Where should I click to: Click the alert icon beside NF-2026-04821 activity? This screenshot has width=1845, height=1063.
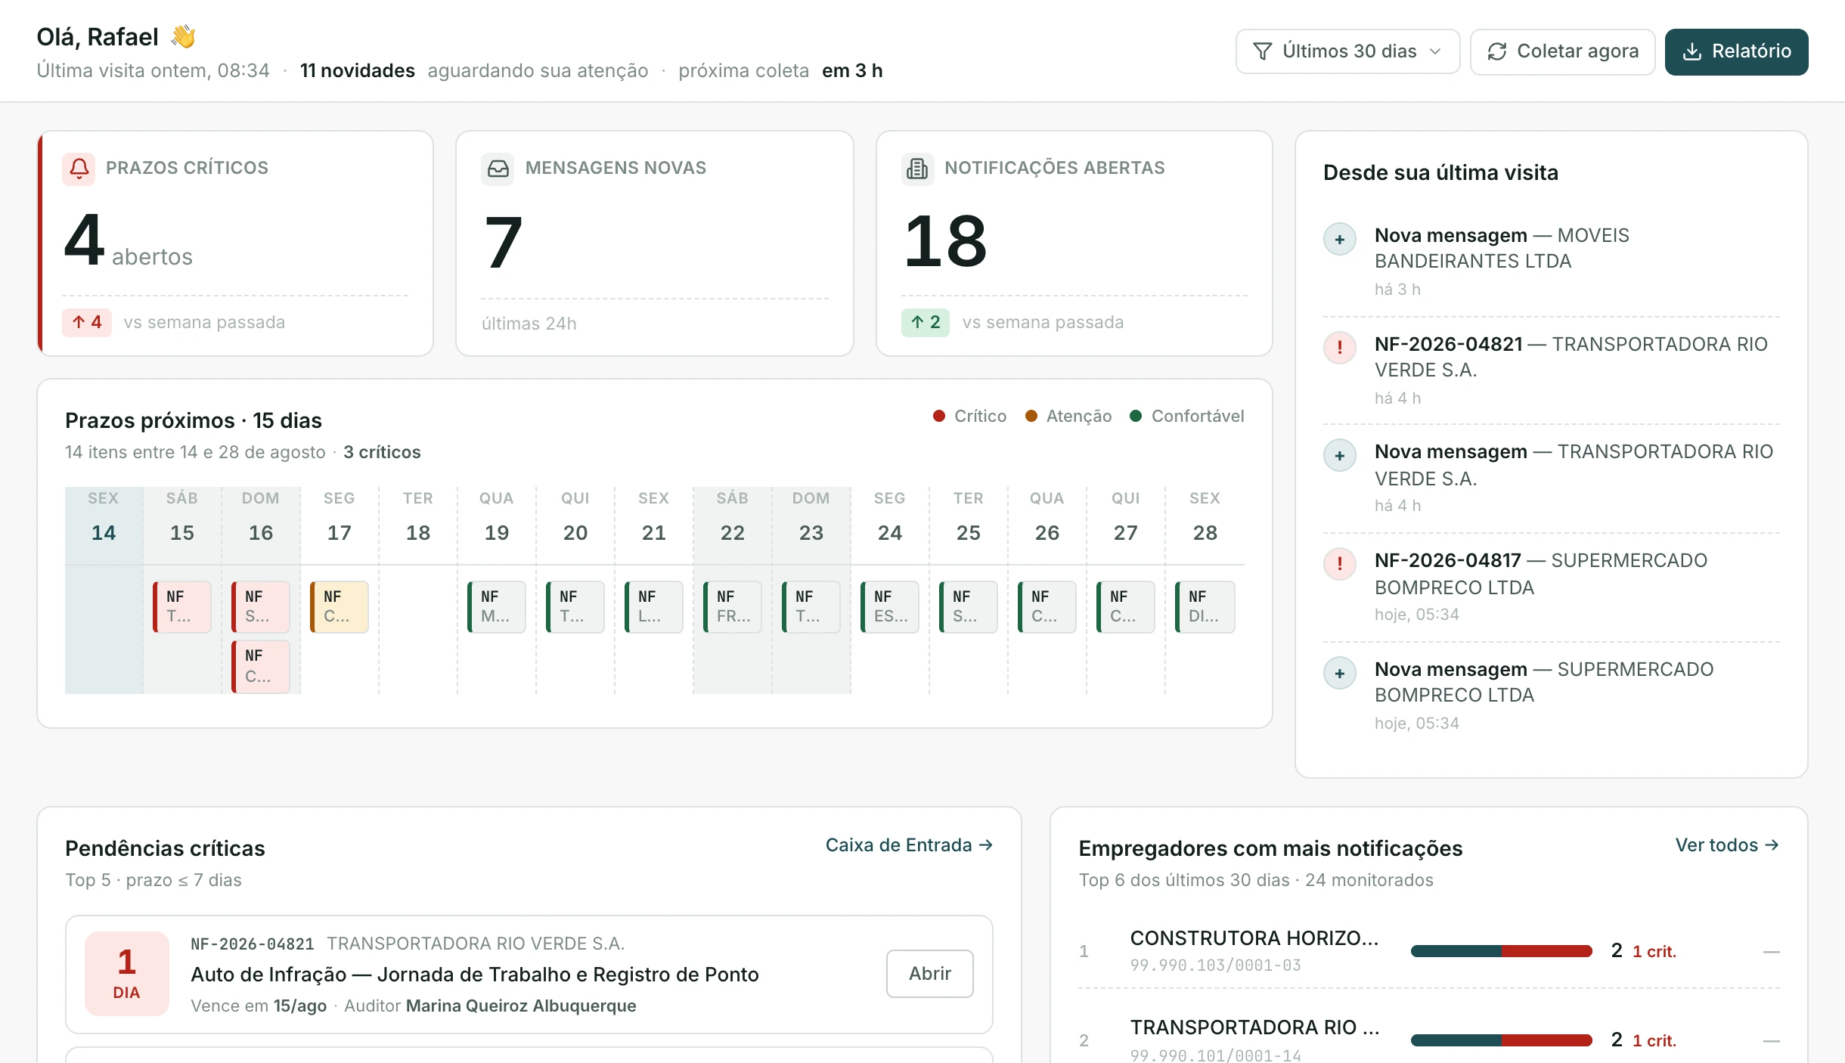click(1340, 348)
